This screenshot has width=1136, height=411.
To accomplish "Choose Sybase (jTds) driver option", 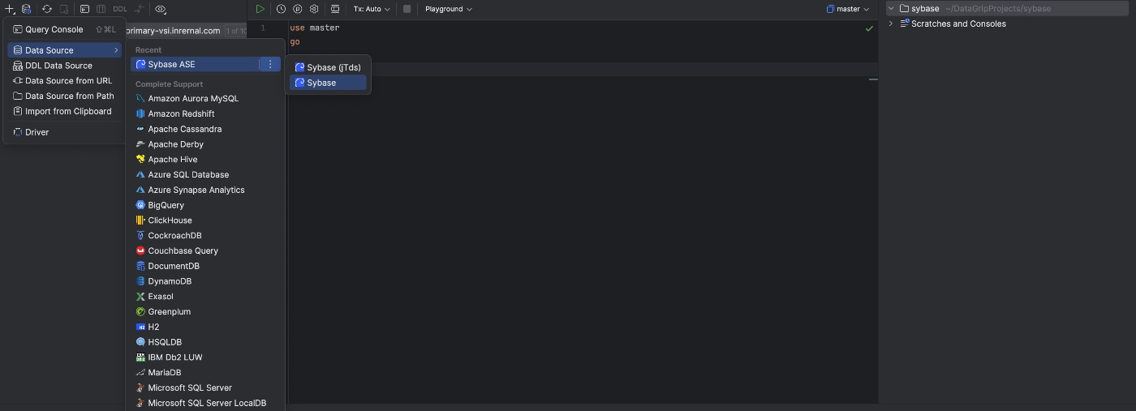I will coord(333,67).
